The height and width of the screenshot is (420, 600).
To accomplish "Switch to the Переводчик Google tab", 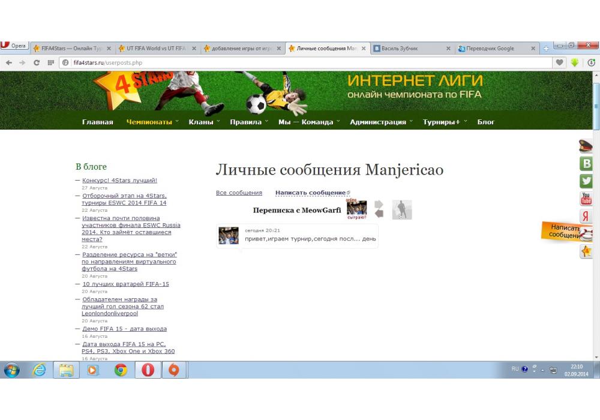I will (x=490, y=49).
